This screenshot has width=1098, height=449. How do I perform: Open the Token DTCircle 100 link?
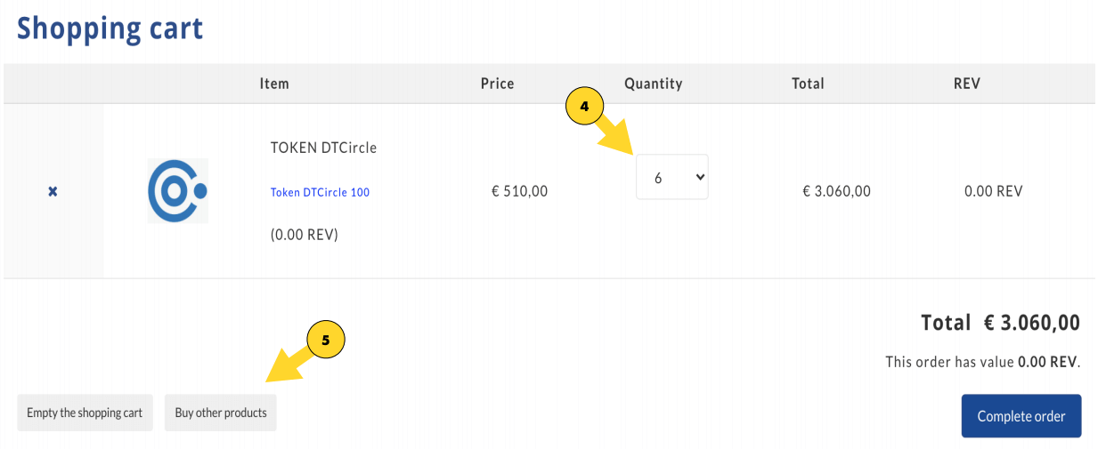click(320, 192)
